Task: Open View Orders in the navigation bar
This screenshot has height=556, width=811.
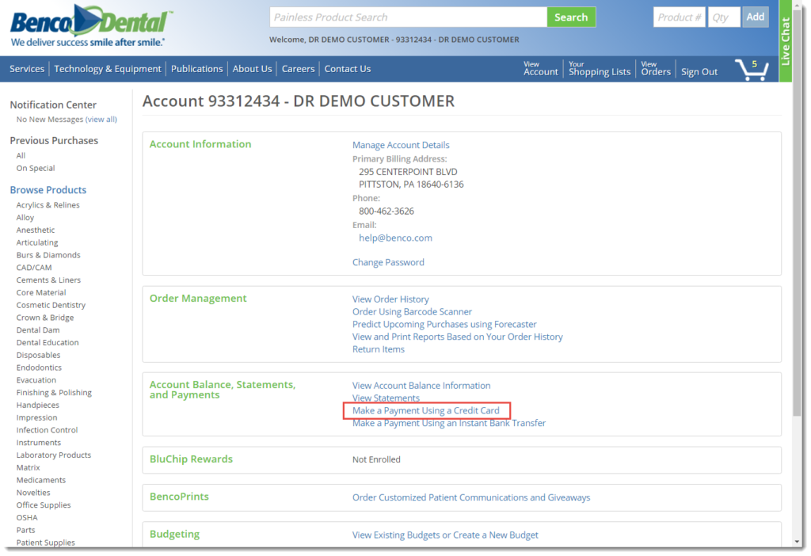Action: (656, 69)
